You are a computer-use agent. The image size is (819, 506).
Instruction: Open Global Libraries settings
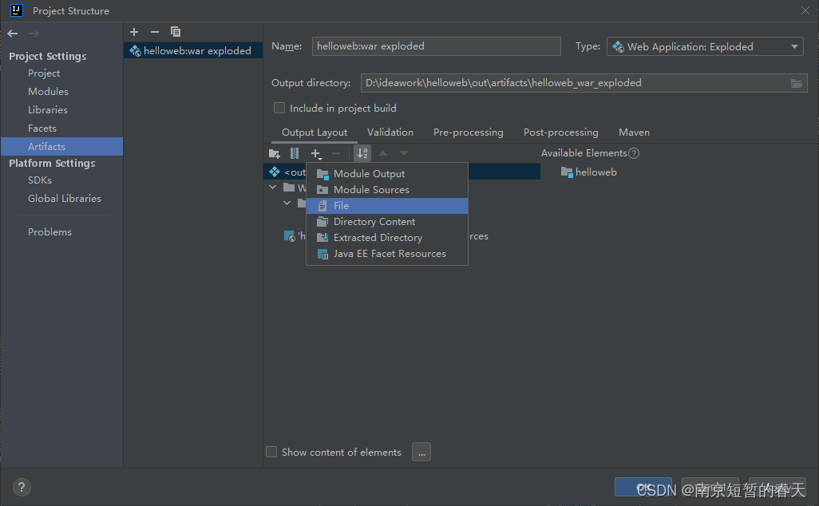click(x=64, y=199)
